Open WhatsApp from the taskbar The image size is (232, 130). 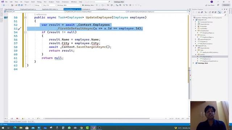pyautogui.click(x=69, y=128)
